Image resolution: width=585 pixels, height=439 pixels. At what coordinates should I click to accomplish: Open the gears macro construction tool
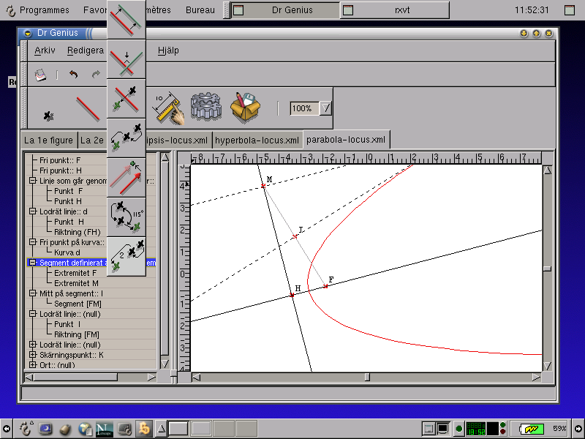pyautogui.click(x=206, y=107)
